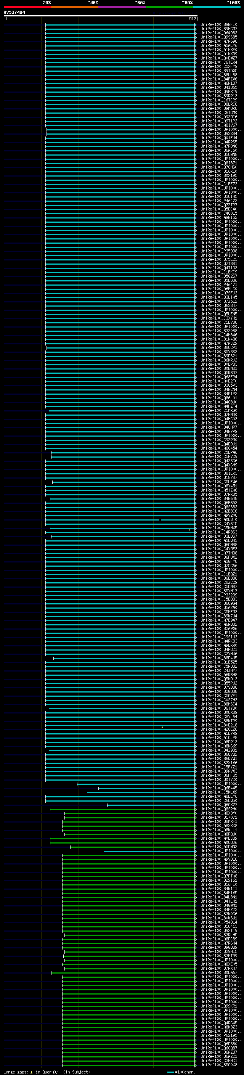
Task: Select hit UniRef100_B9T505
Action: pyautogui.click(x=218, y=71)
